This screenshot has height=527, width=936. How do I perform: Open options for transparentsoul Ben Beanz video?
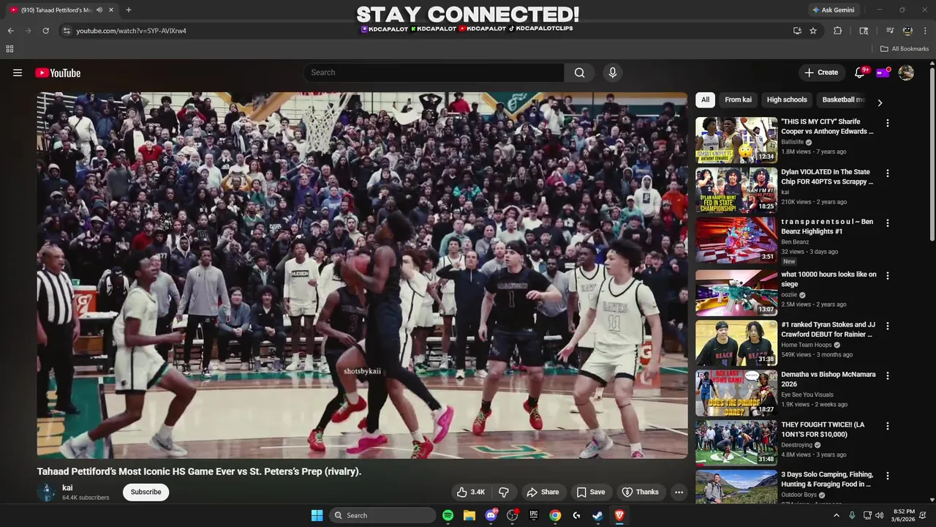coord(888,223)
